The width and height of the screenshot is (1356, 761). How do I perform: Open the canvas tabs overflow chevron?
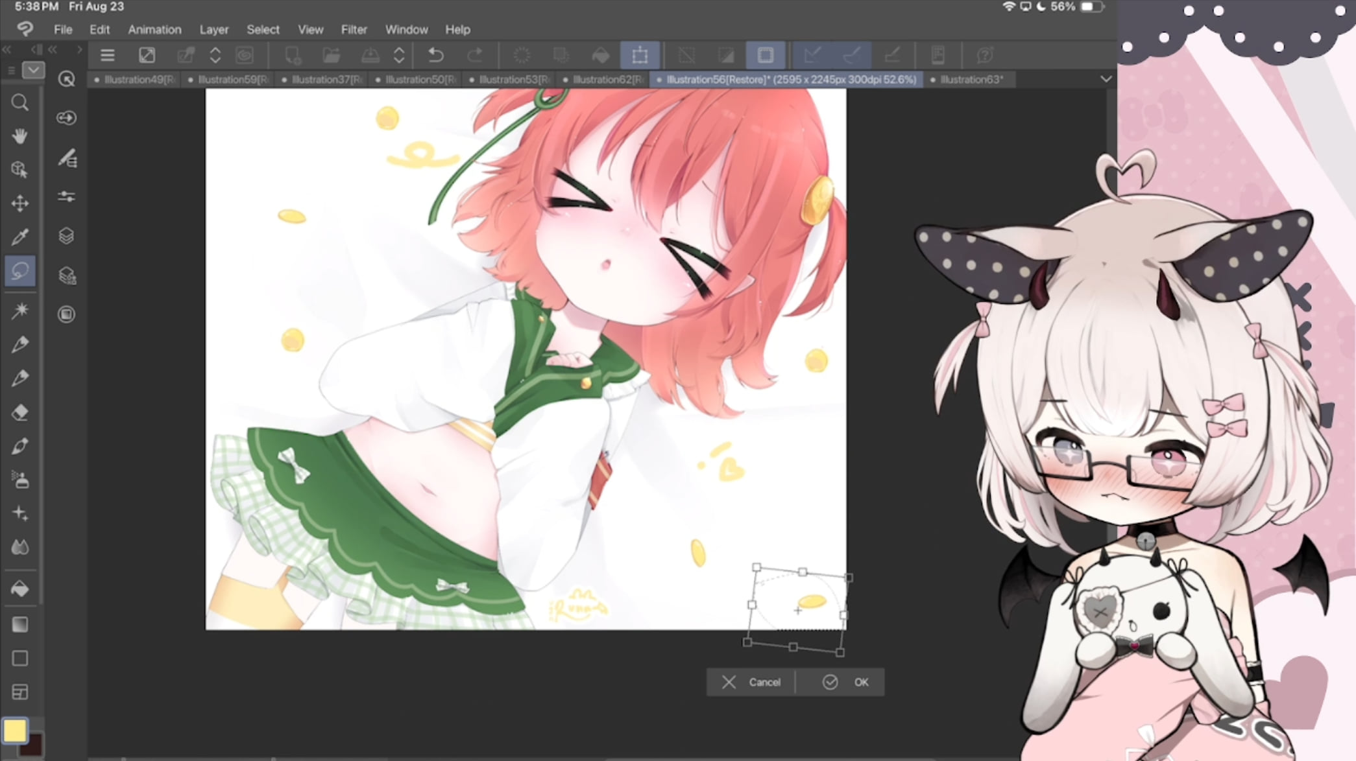1106,79
